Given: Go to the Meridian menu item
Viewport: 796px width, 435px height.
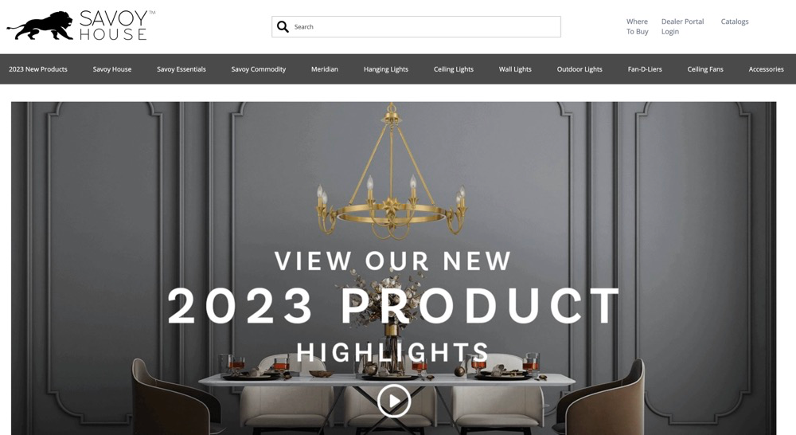Looking at the screenshot, I should [325, 69].
